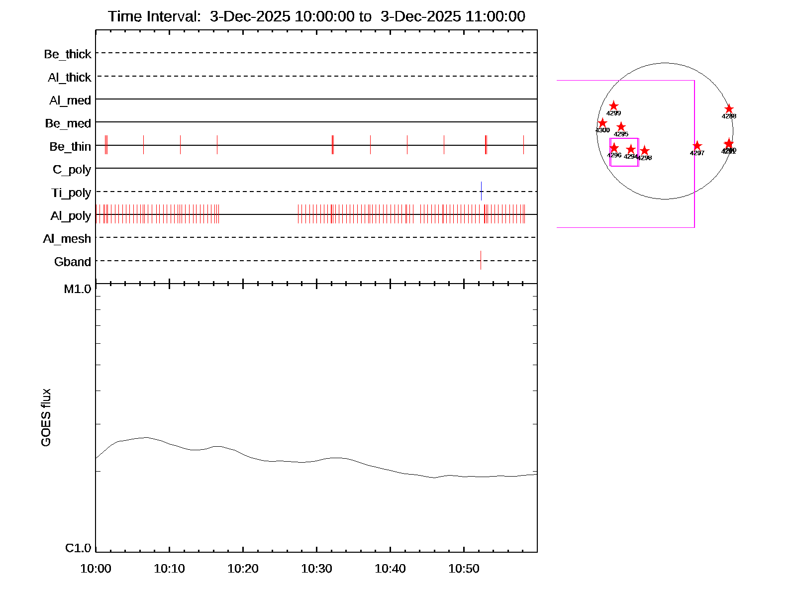Click the red star for region 4299
Image resolution: width=796 pixels, height=597 pixels.
coord(613,106)
